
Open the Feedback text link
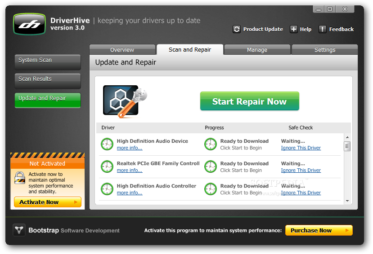342,29
